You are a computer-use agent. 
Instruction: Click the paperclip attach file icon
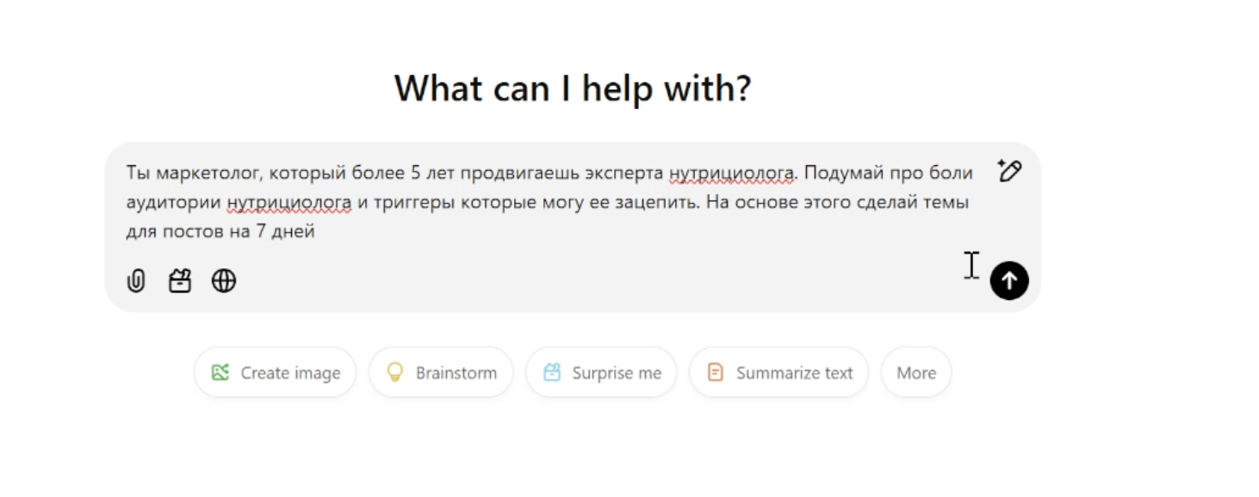coord(136,281)
